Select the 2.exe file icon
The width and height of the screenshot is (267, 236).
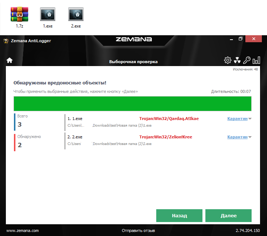click(x=76, y=14)
